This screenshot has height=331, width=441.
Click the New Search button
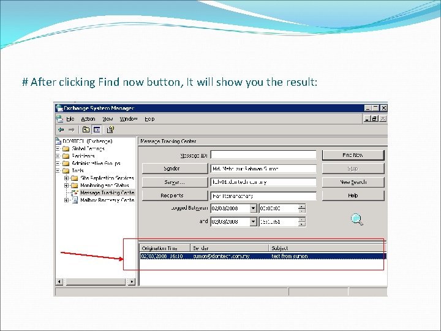353,182
